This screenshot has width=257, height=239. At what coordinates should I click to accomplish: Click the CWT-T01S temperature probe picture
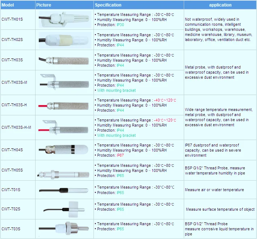point(63,190)
